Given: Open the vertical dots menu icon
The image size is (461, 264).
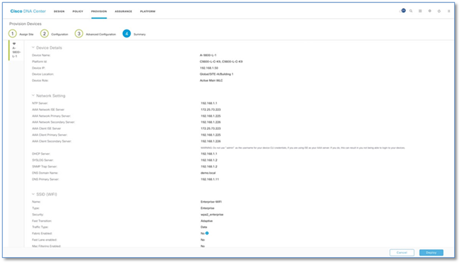Looking at the screenshot, I should pyautogui.click(x=449, y=11).
